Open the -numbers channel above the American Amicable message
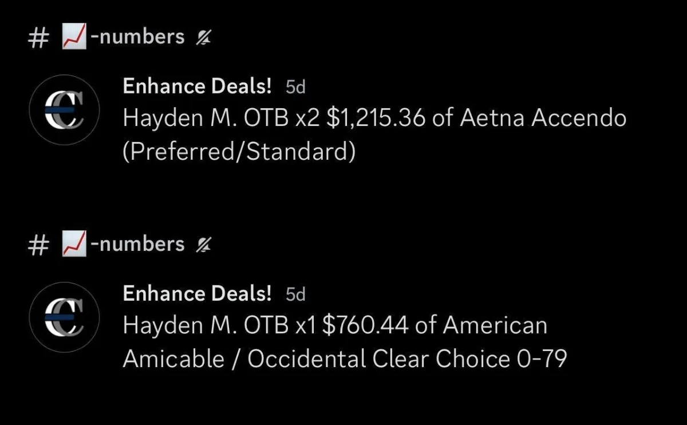The image size is (687, 425). tap(137, 244)
